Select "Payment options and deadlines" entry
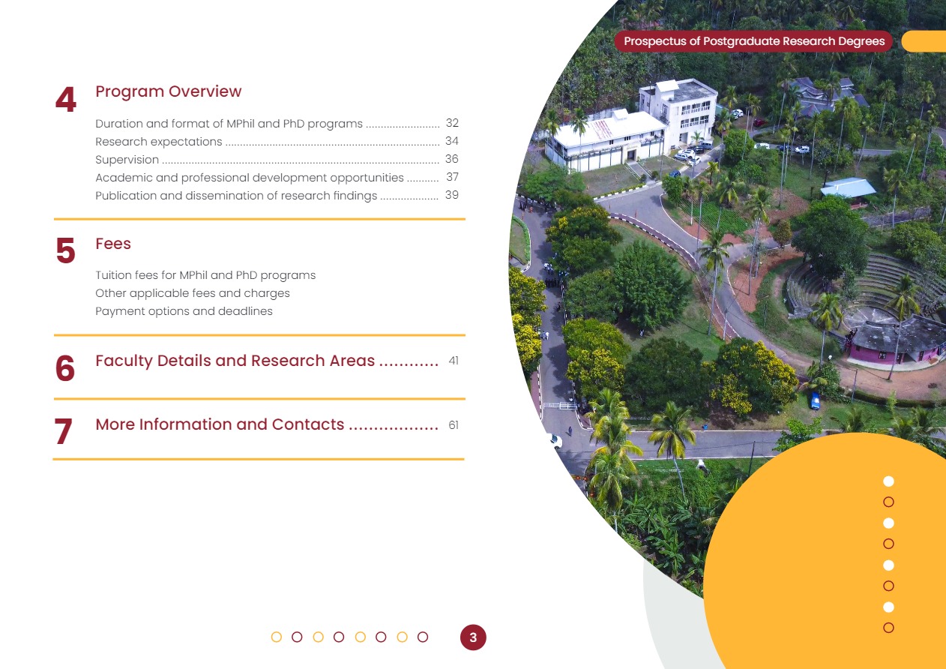The height and width of the screenshot is (669, 946). [x=184, y=311]
